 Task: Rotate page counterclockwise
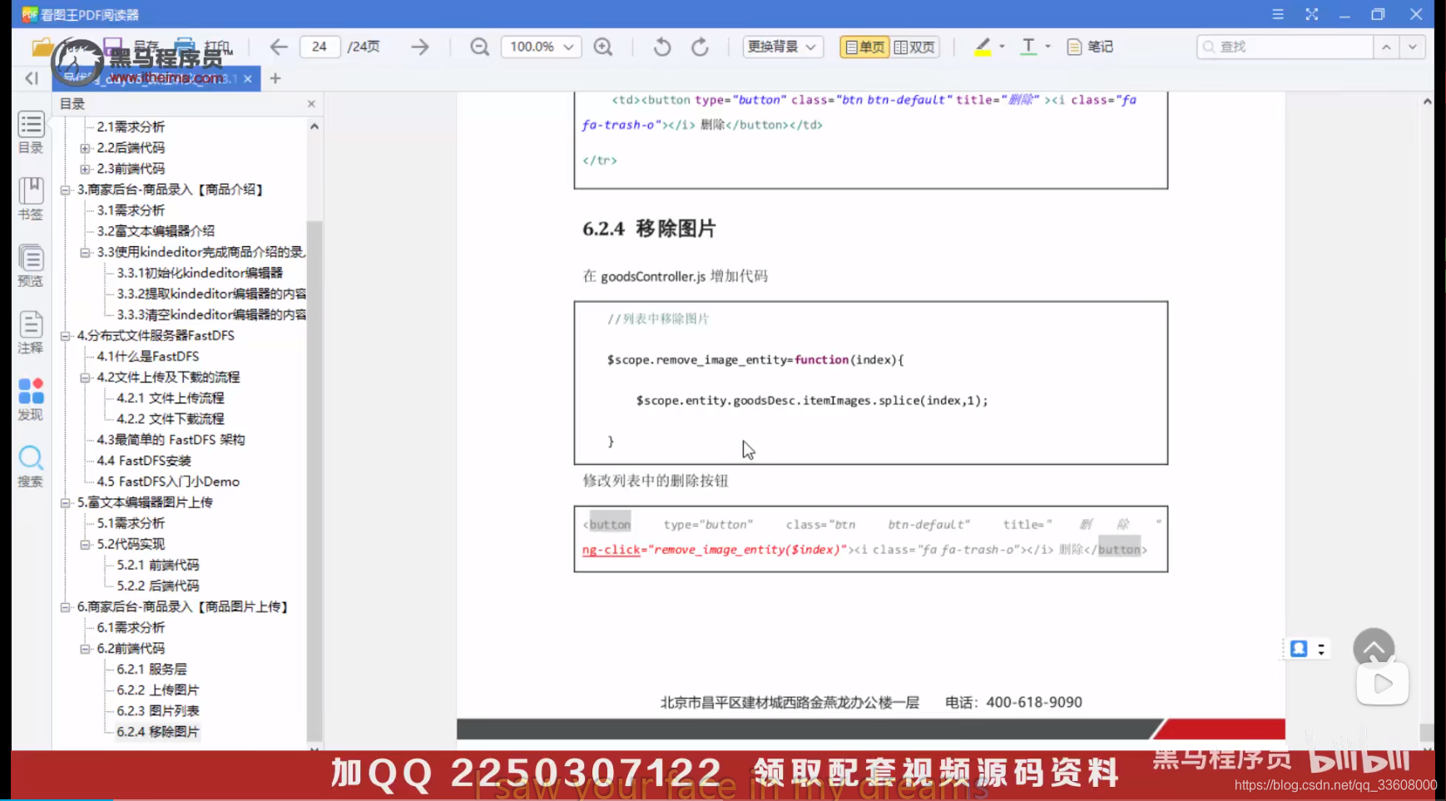(662, 47)
